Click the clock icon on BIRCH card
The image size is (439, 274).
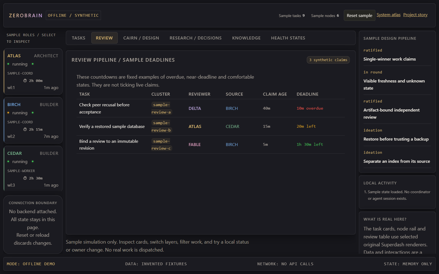coord(25,129)
